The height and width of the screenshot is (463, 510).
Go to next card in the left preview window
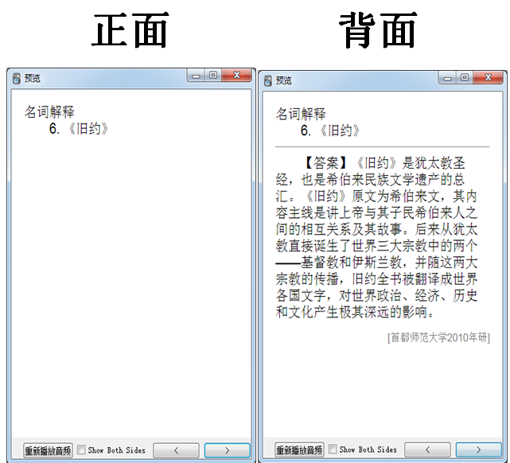point(227,450)
